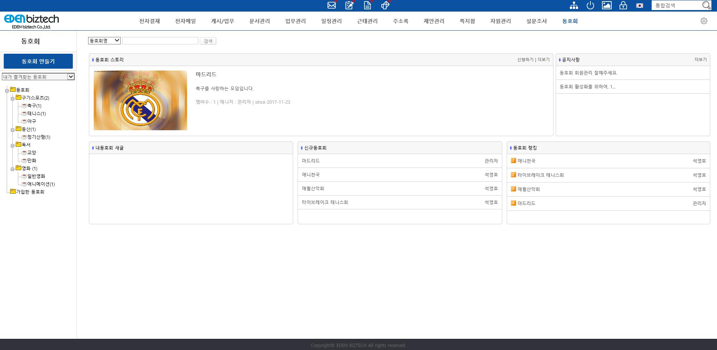Open 마드리드 in 신규동호회 list
Viewport: 717px width, 350px height.
pyautogui.click(x=311, y=161)
